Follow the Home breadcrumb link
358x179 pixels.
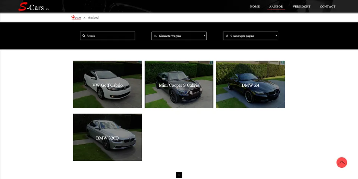pos(76,18)
